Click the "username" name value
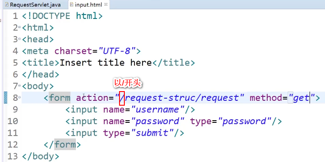Image resolution: width=325 pixels, height=162 pixels. point(158,109)
